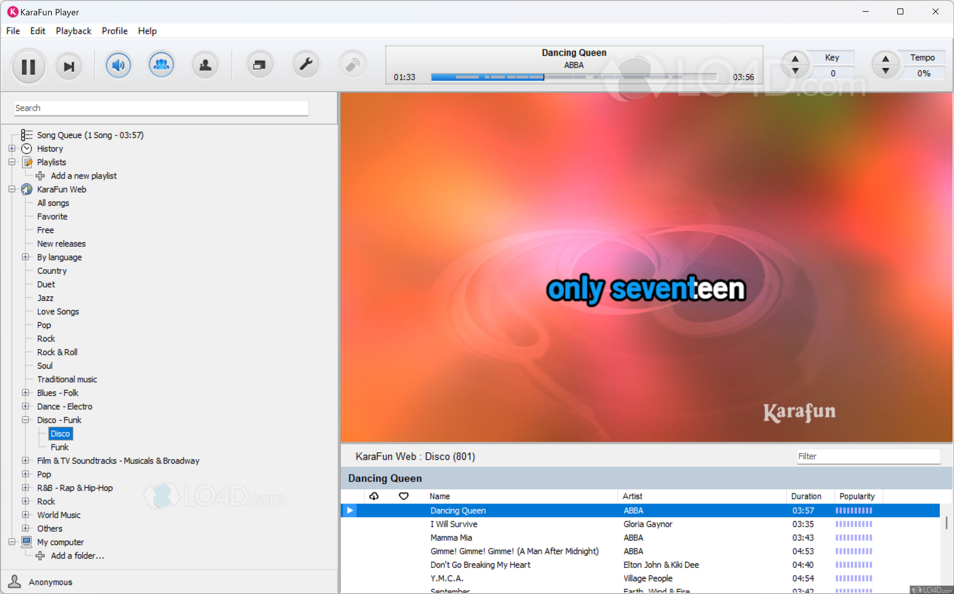Collapse Disco - Funk node
The image size is (954, 594).
[26, 420]
